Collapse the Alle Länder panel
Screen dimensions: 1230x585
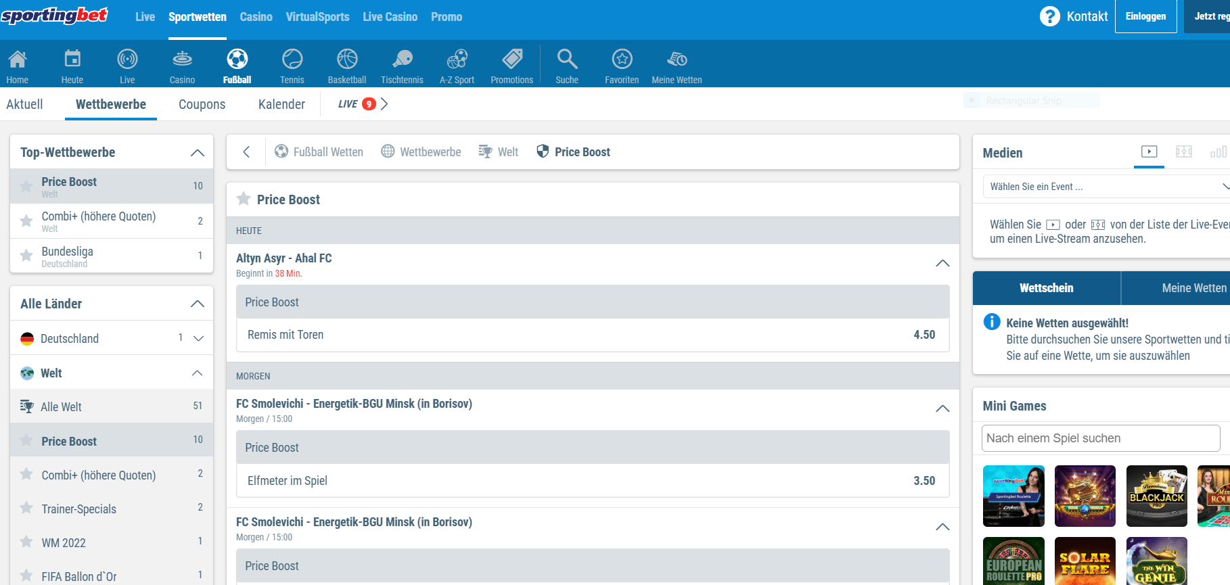tap(198, 304)
